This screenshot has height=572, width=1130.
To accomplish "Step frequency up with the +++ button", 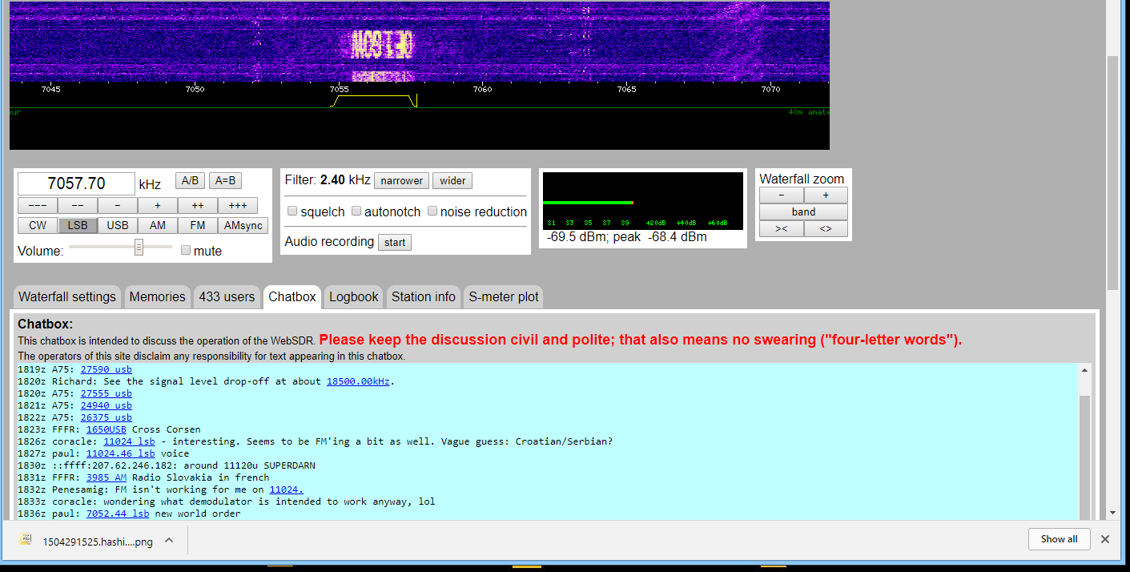I will coord(238,205).
